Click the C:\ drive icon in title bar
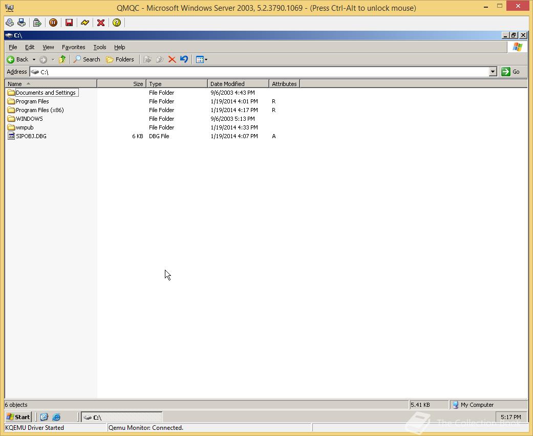533x436 pixels. 9,35
